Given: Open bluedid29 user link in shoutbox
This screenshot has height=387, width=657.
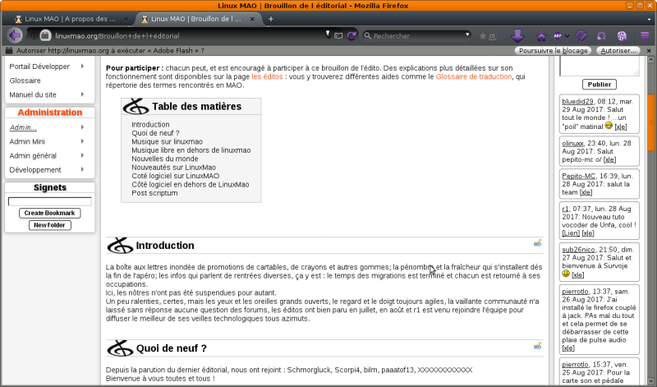Looking at the screenshot, I should click(577, 101).
